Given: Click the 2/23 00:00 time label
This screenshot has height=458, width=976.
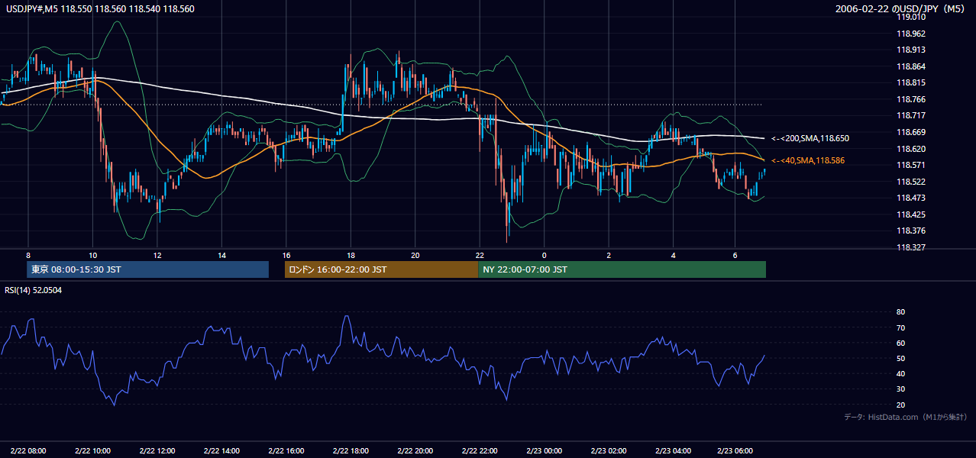Looking at the screenshot, I should [x=545, y=450].
